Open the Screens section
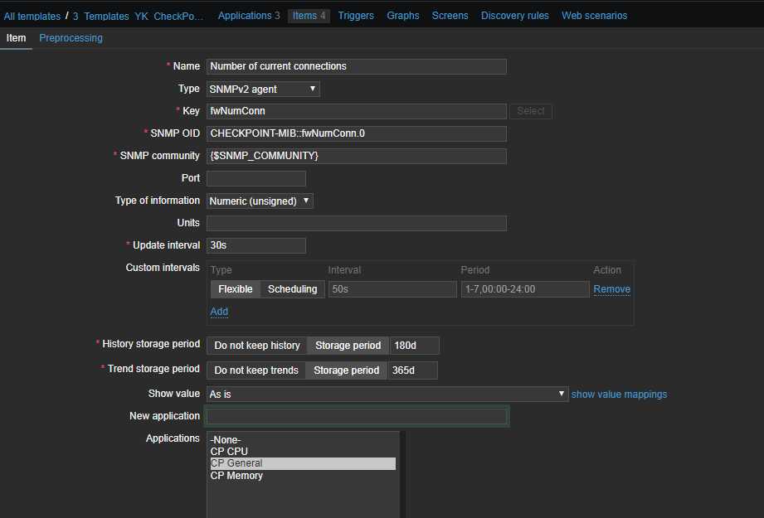764x518 pixels. coord(450,16)
